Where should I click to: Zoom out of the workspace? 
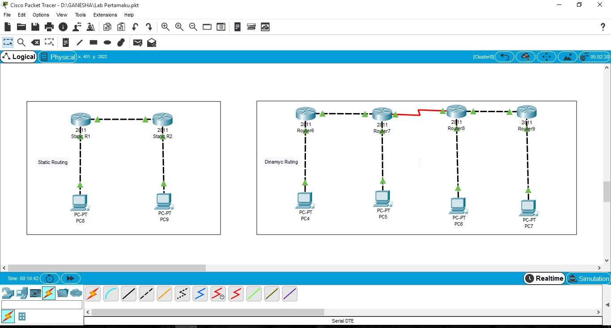pyautogui.click(x=193, y=27)
